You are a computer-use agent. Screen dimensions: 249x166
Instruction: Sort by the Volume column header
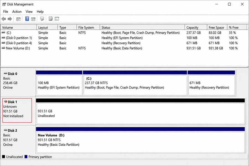coord(19,27)
